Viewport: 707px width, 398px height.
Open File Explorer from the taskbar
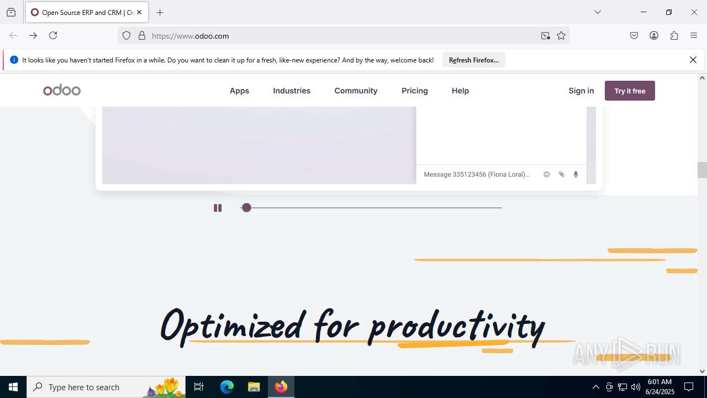(x=254, y=387)
